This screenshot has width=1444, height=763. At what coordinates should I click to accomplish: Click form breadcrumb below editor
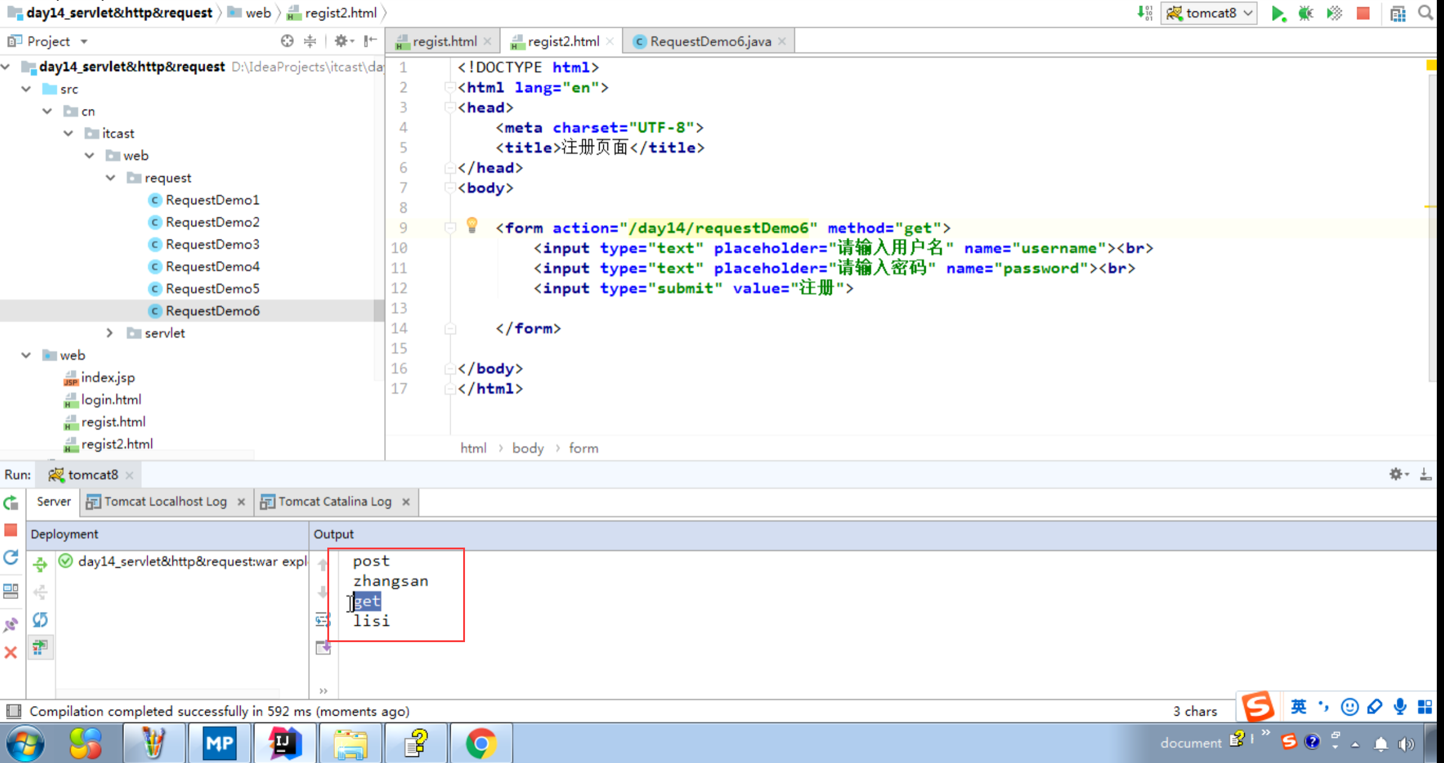coord(583,448)
